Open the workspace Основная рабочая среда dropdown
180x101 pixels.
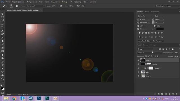click(167, 6)
